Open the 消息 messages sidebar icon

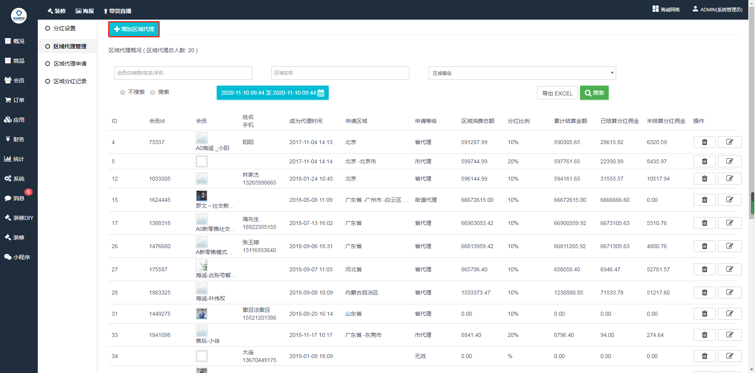[8, 198]
